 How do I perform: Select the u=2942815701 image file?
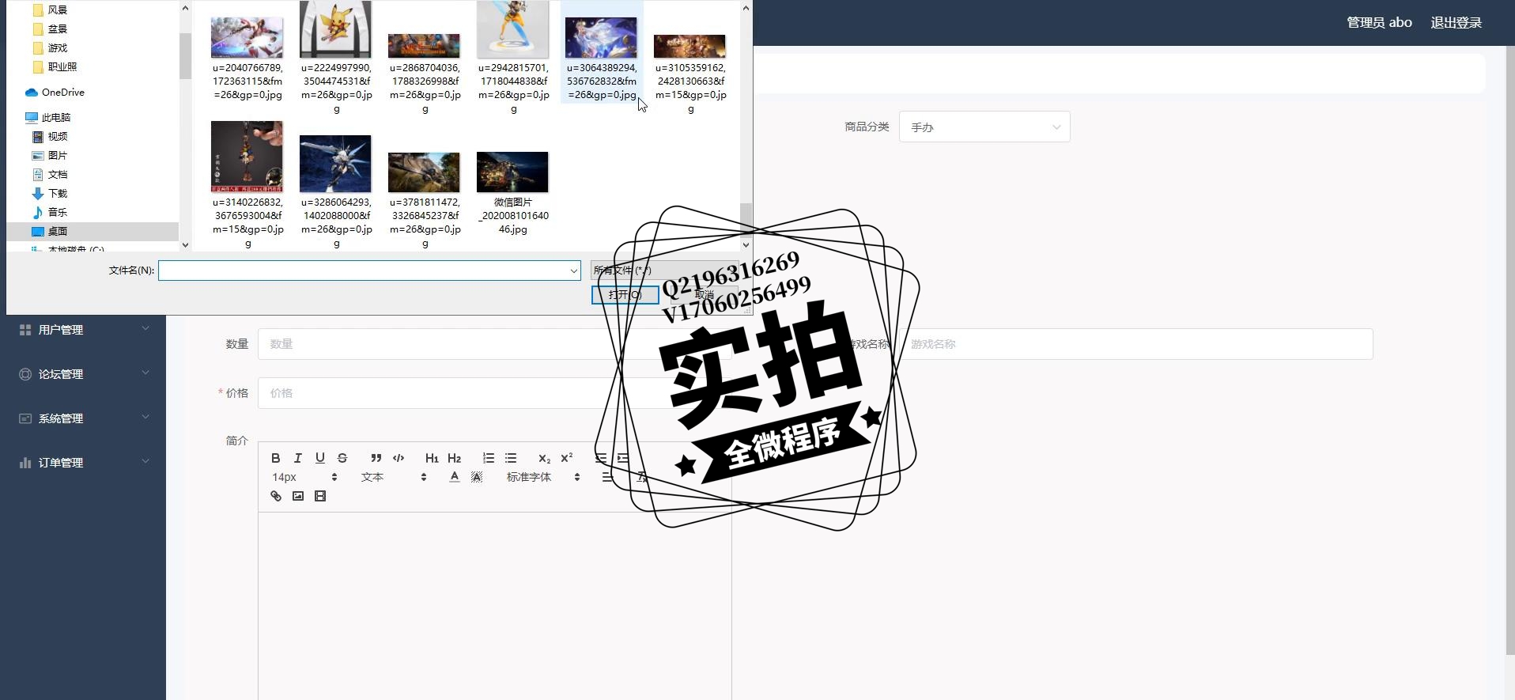513,58
